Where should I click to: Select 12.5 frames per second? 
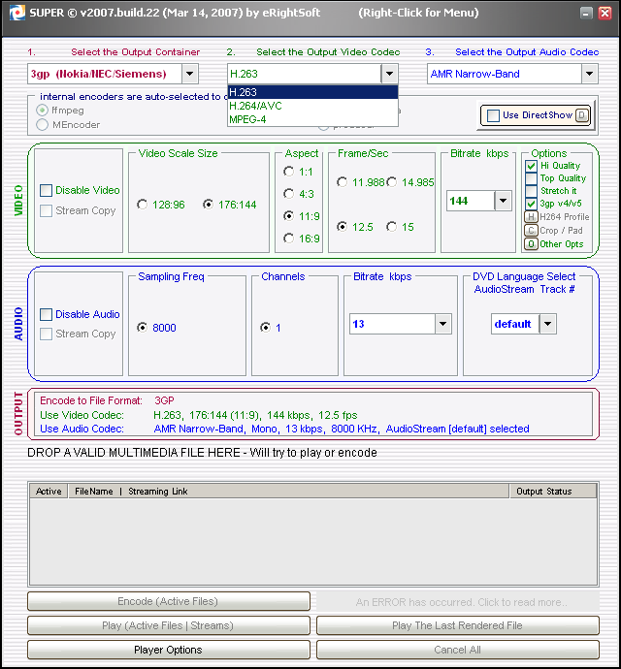342,227
